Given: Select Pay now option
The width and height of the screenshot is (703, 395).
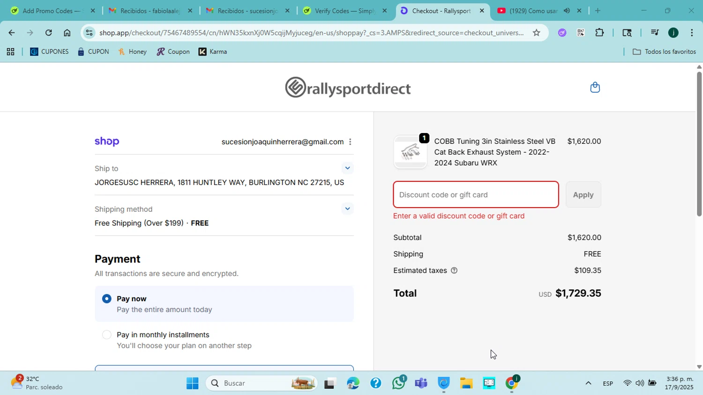Looking at the screenshot, I should click(107, 299).
